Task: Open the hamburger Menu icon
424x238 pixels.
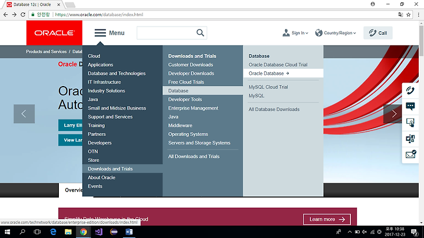Action: pyautogui.click(x=100, y=33)
